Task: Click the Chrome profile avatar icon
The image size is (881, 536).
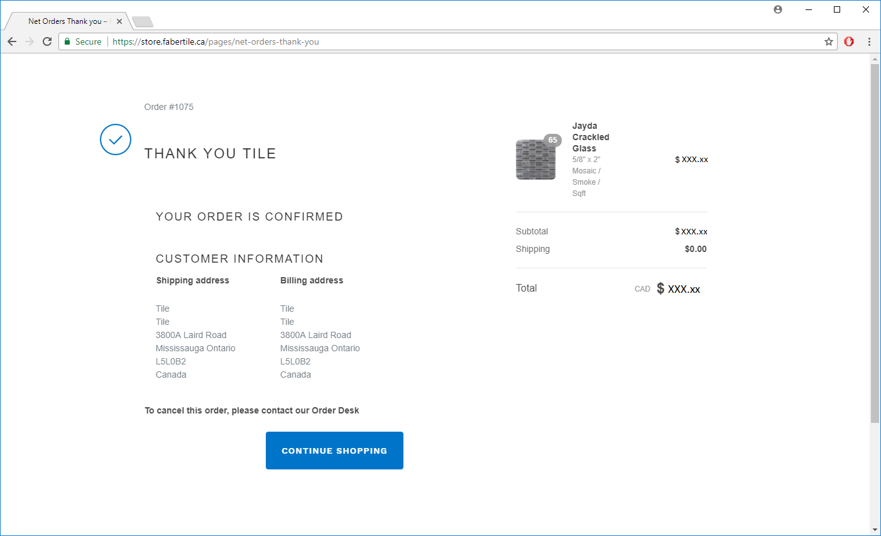Action: 778,9
